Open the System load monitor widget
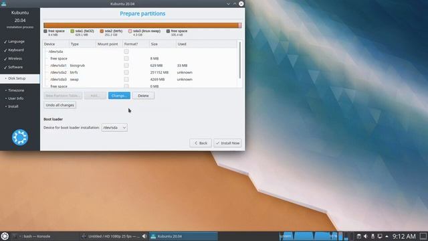 308,236
